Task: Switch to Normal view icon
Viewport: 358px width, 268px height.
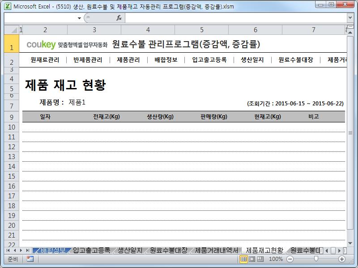Action: (x=243, y=259)
